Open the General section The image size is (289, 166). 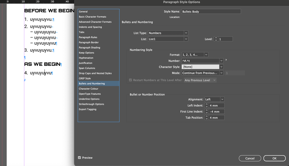(98, 11)
